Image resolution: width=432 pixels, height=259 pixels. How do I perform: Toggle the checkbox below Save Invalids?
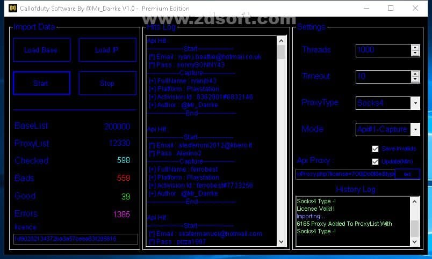point(375,161)
